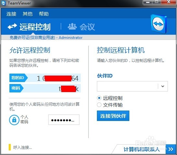177x155 pixels.
Task: Click the license text 免费许可证(仅非商业用途)
Action: point(32,38)
